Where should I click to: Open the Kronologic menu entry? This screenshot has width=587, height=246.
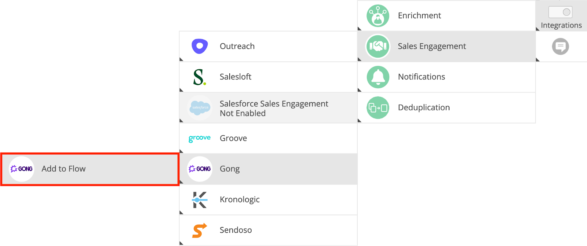click(x=268, y=200)
